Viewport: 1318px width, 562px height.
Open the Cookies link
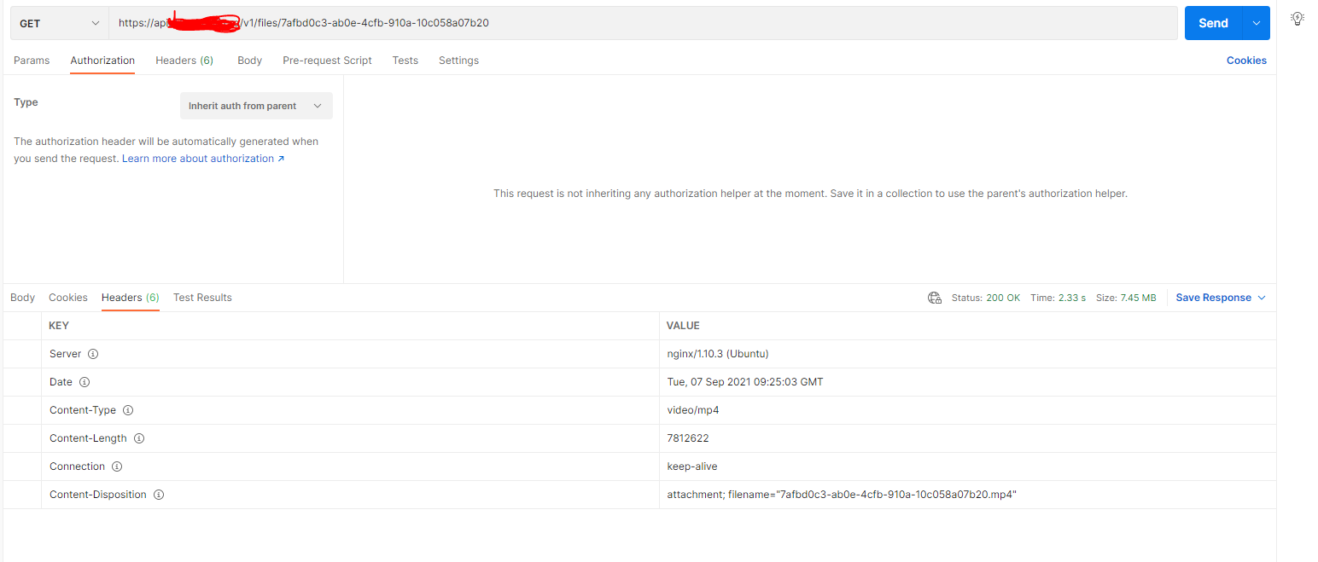(x=1246, y=61)
